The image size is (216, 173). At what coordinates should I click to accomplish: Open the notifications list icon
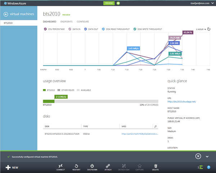coord(200,167)
